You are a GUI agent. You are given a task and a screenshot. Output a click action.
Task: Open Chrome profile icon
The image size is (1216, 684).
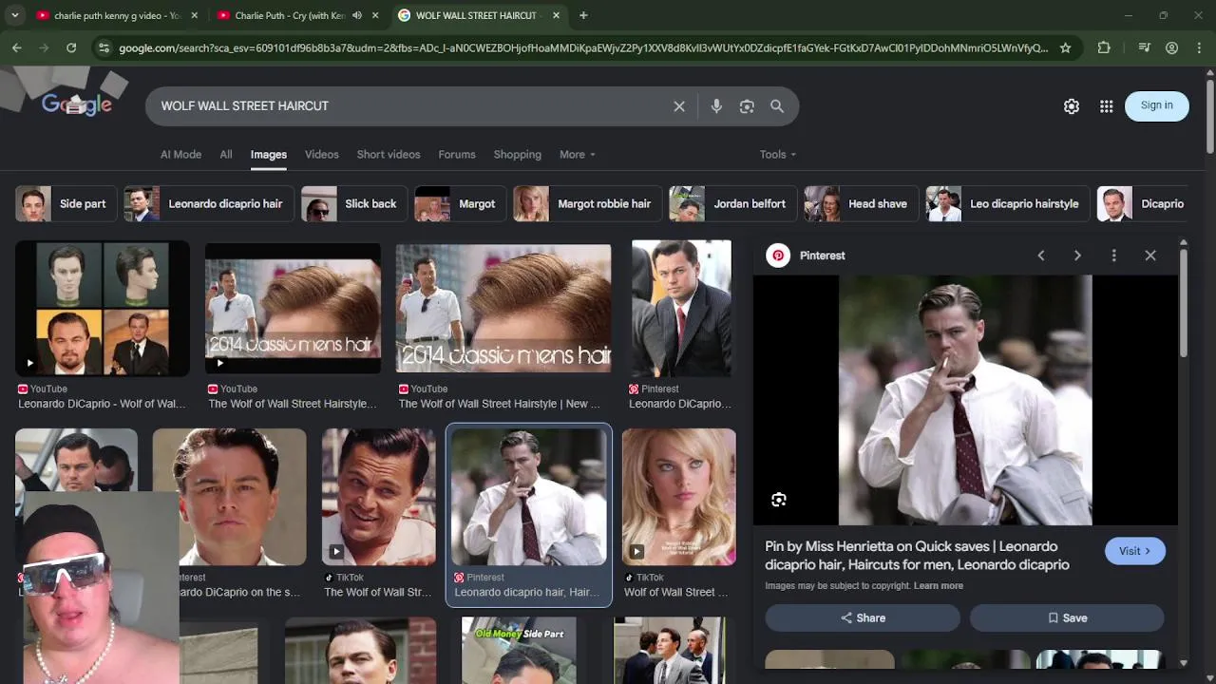click(1172, 47)
